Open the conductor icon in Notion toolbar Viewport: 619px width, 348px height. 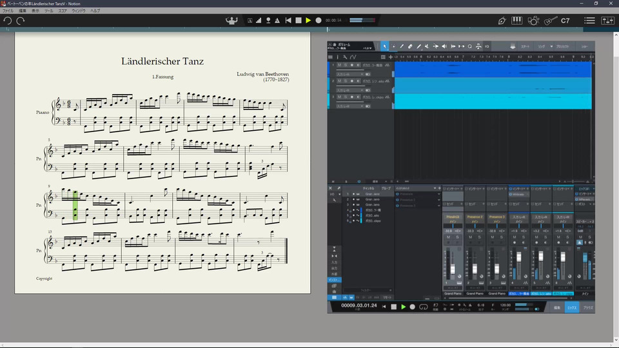click(x=231, y=21)
